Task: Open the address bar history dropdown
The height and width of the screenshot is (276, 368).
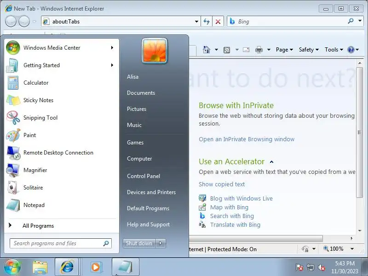Action: pos(196,22)
